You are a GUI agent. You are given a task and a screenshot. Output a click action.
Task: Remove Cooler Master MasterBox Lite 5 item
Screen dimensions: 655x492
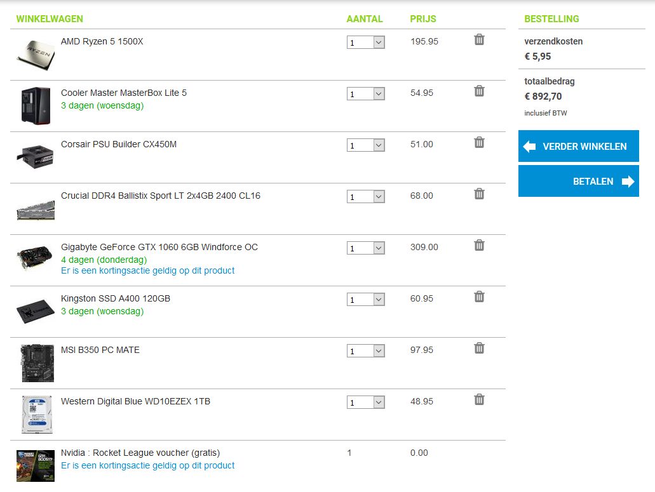pyautogui.click(x=479, y=91)
